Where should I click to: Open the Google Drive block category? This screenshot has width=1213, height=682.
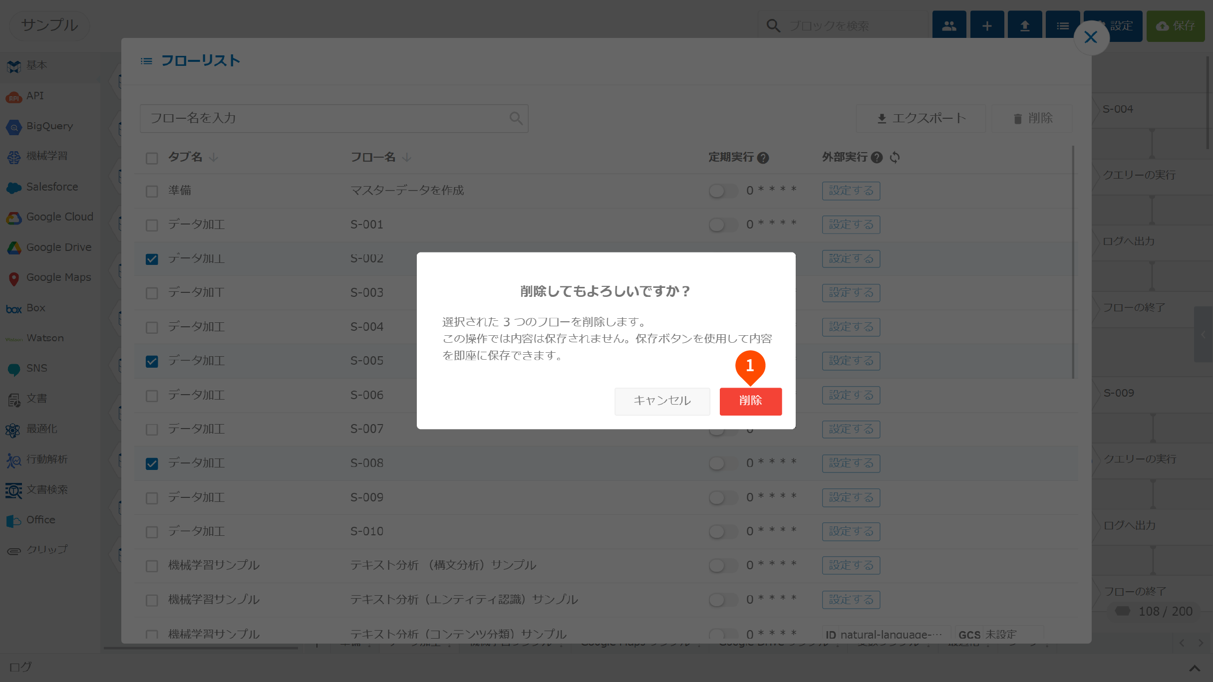(49, 247)
